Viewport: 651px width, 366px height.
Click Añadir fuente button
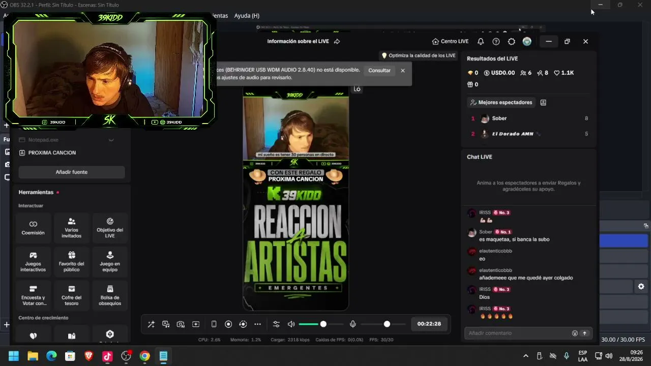pyautogui.click(x=72, y=172)
